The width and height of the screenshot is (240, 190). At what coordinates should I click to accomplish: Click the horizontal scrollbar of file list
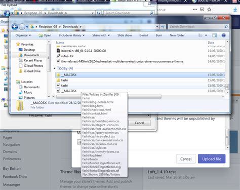point(109,97)
